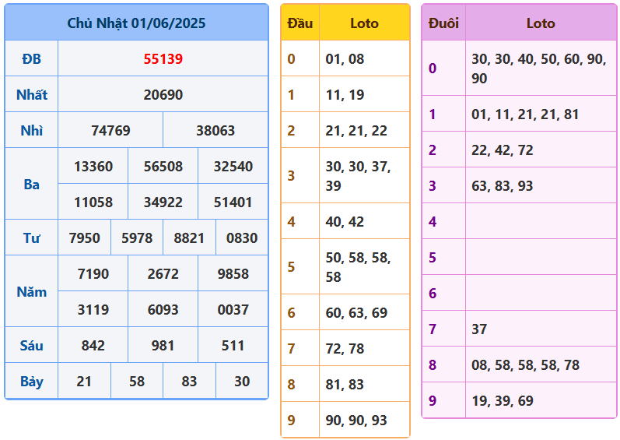Select the Đuôi 0 loto cell starting with 30
620x440 pixels.
coord(540,68)
